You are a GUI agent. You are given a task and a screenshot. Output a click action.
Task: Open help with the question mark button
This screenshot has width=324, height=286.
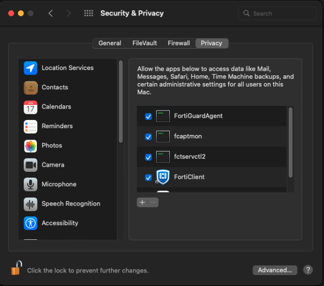click(308, 270)
